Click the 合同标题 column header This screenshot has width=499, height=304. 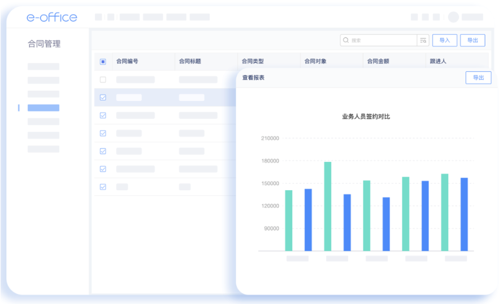[190, 61]
